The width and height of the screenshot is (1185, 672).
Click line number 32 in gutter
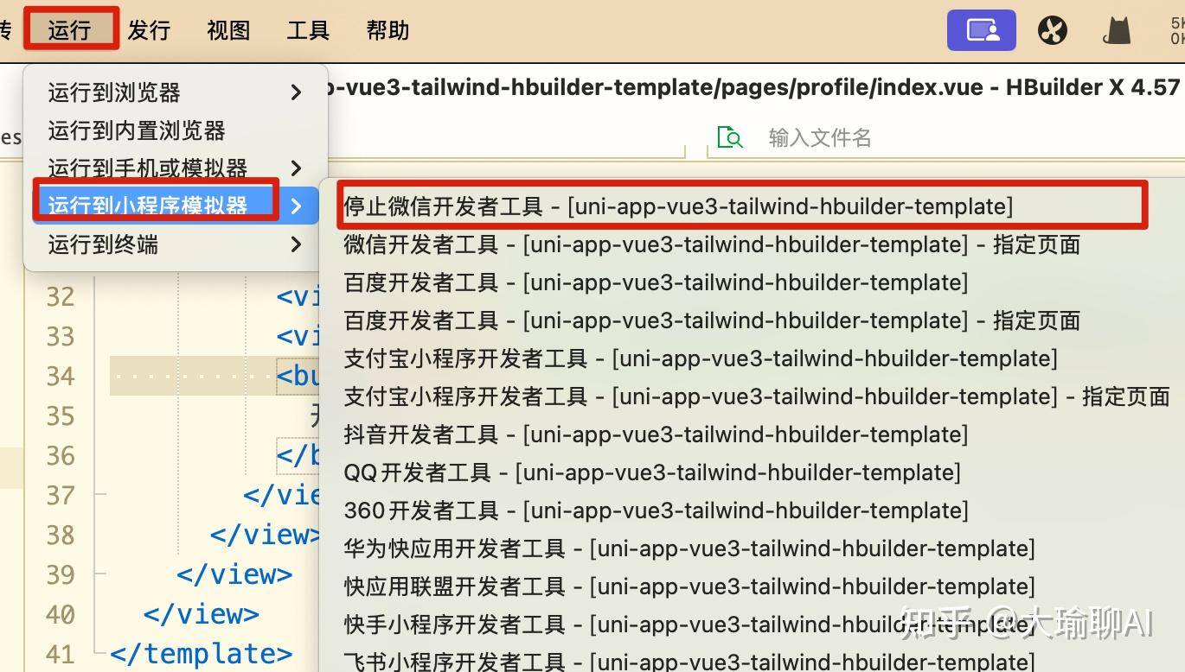click(61, 296)
